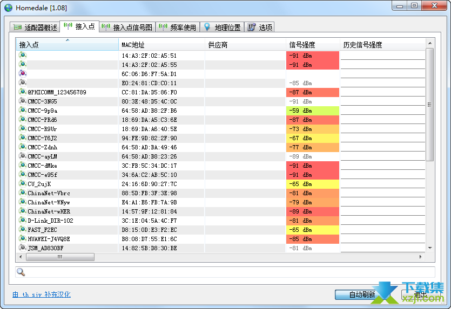Sort by 信号强度 column header

click(x=313, y=45)
